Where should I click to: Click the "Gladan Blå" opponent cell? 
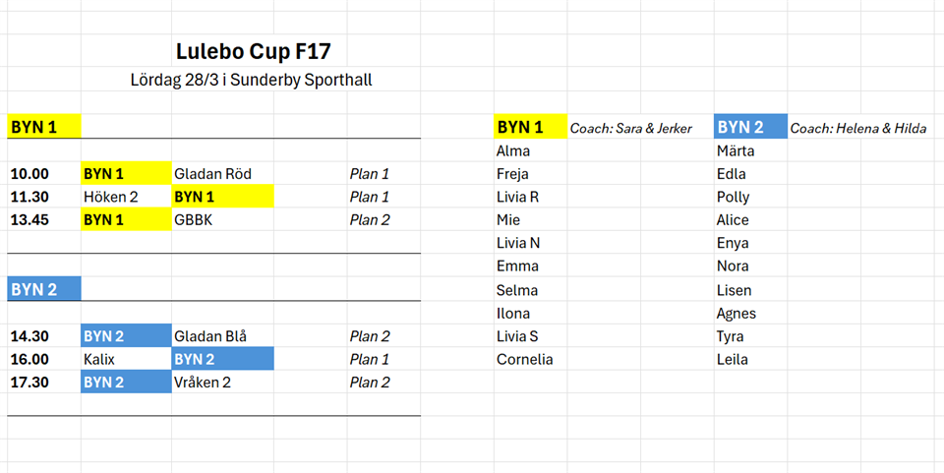coord(210,336)
